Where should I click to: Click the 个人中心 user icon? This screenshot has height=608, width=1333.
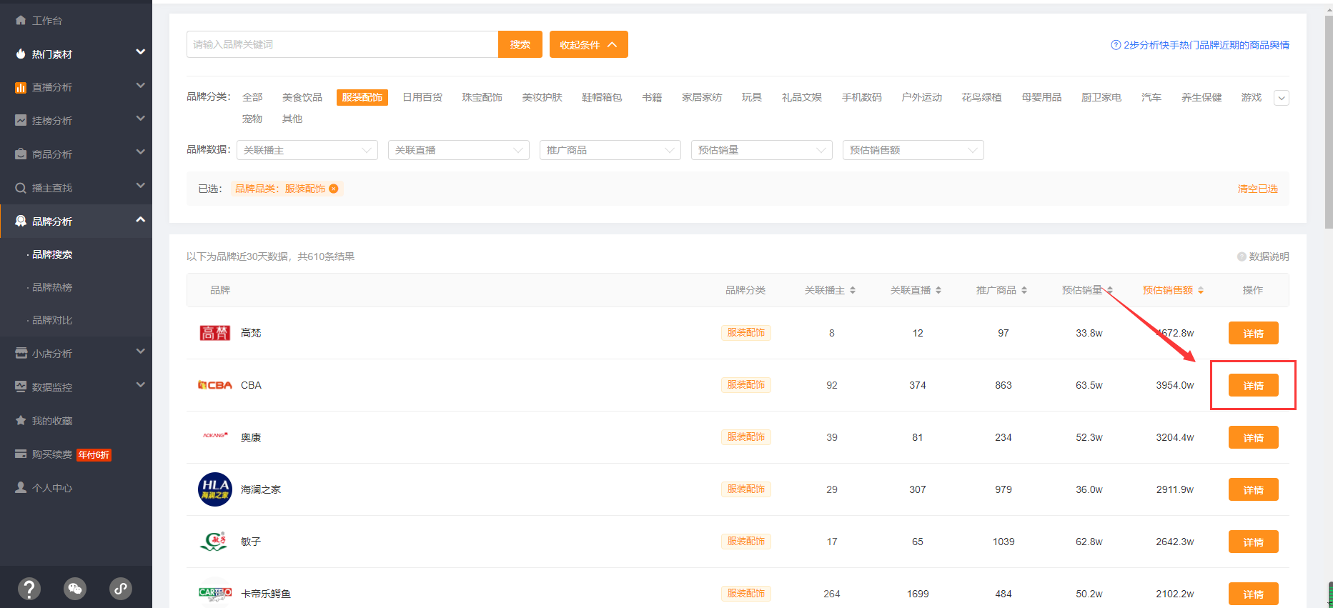tap(21, 488)
